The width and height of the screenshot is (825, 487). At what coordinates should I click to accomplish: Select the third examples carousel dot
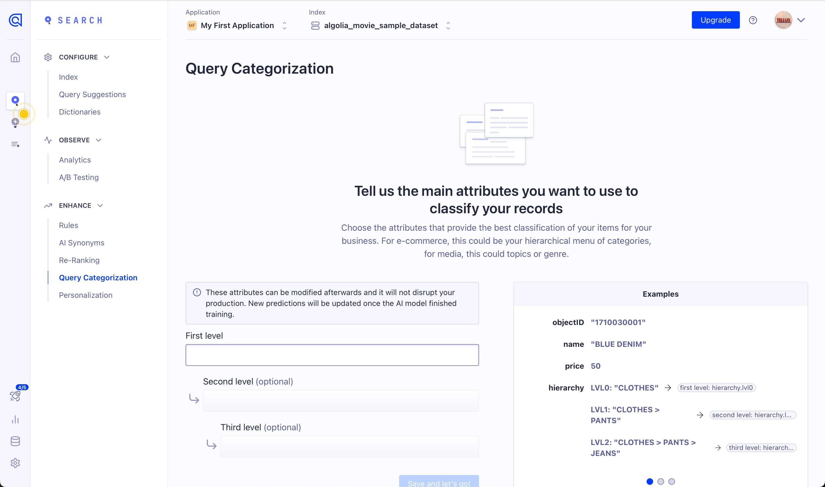[x=672, y=482]
